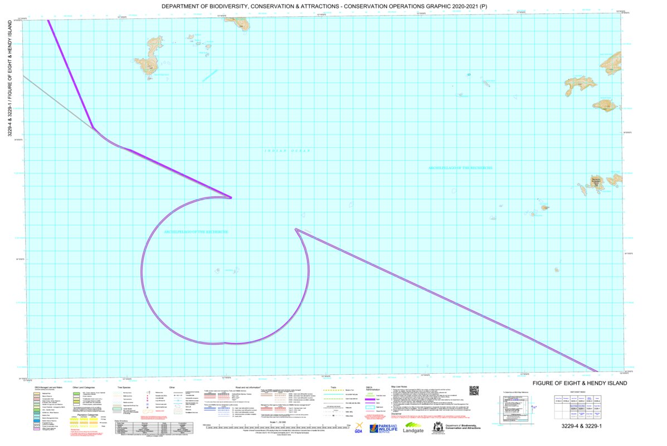Click the Landgate logo
Viewport: 667px width, 446px height.
pos(413,430)
